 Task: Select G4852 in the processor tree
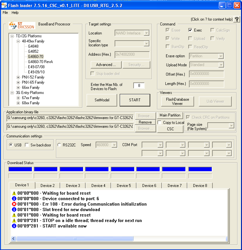pos(33,51)
